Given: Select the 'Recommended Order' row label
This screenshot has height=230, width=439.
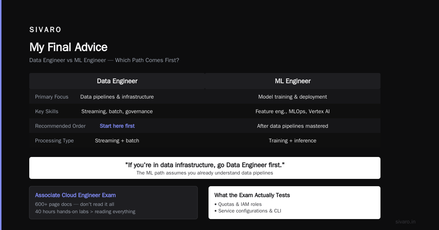Looking at the screenshot, I should pos(60,126).
